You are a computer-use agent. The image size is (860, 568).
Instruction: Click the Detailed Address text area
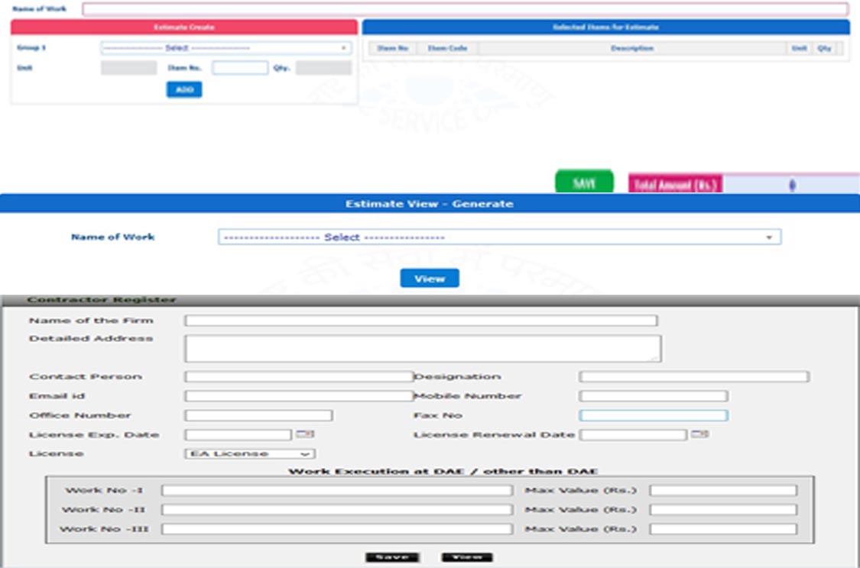pyautogui.click(x=422, y=348)
